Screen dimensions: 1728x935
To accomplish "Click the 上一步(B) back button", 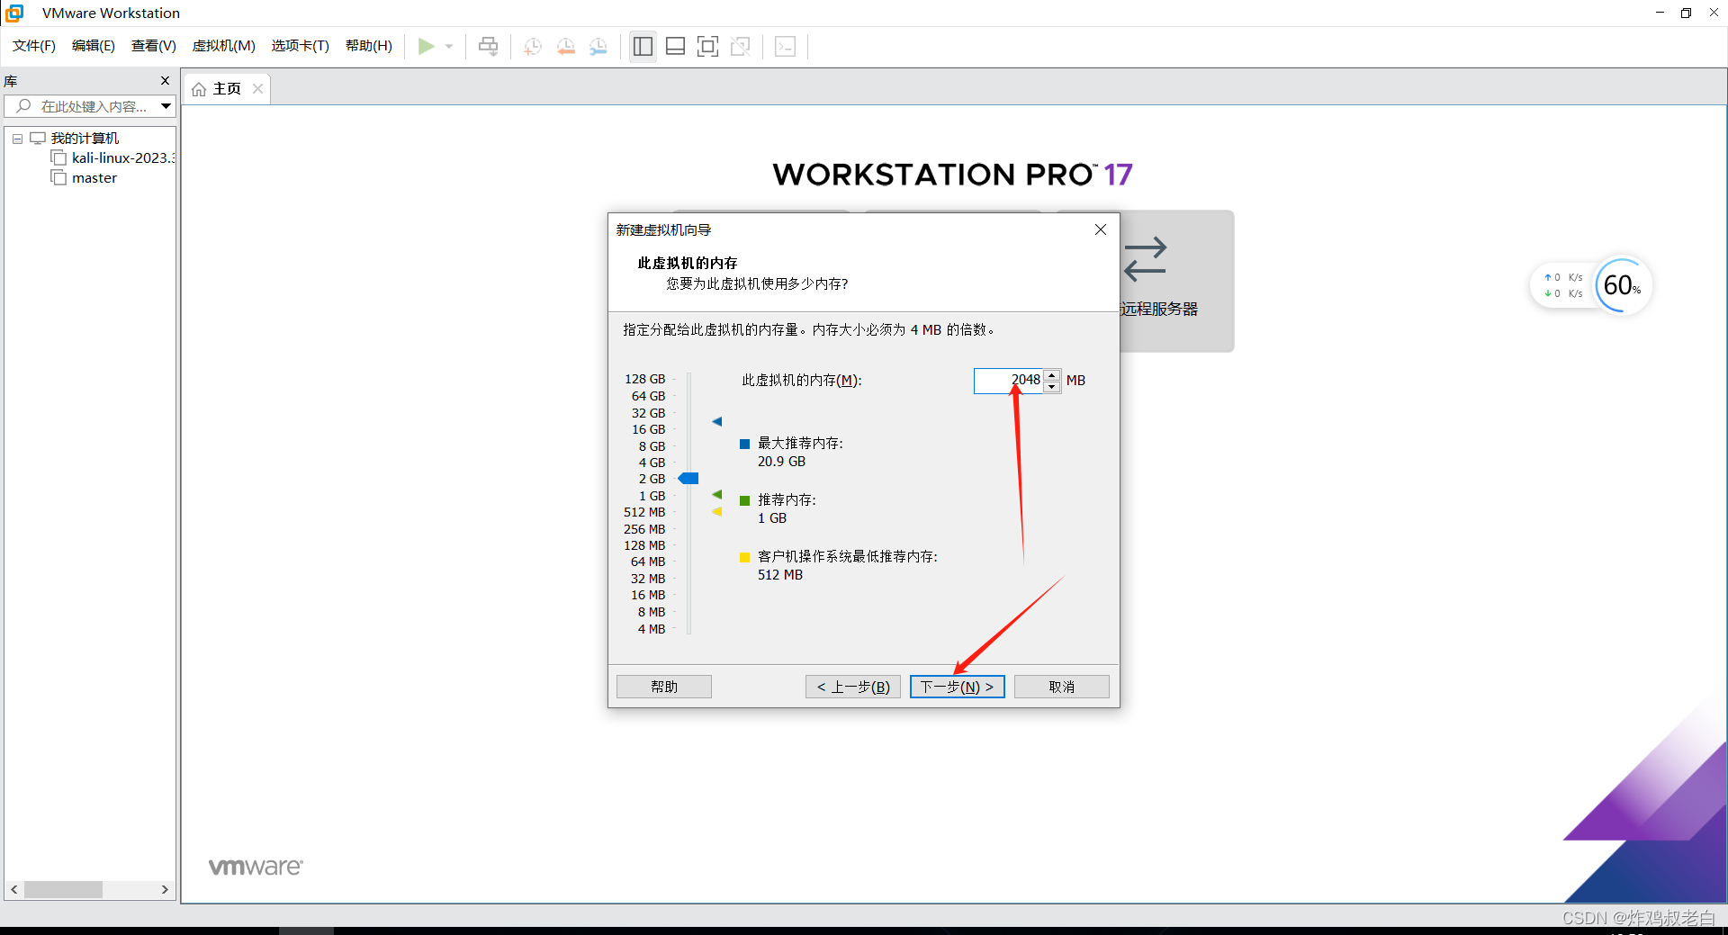I will click(853, 687).
